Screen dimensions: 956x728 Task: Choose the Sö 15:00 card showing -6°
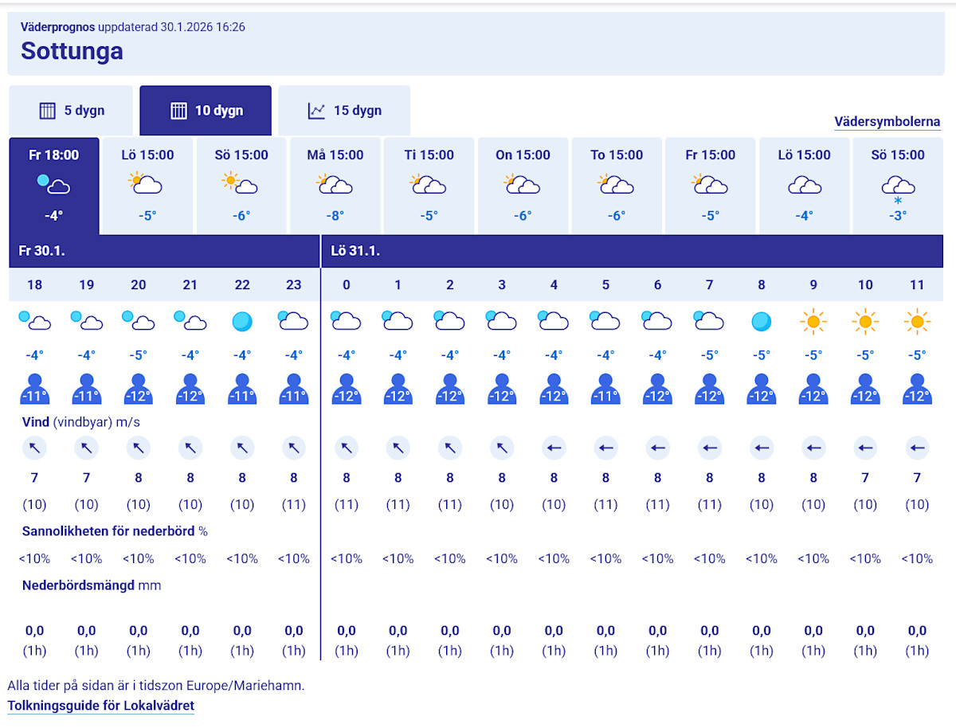[x=241, y=186]
